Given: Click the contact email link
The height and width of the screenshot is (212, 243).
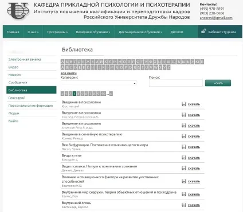Looking at the screenshot, I should click(216, 18).
